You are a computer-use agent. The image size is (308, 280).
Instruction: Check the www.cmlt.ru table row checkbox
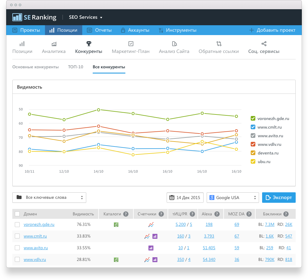click(x=17, y=236)
